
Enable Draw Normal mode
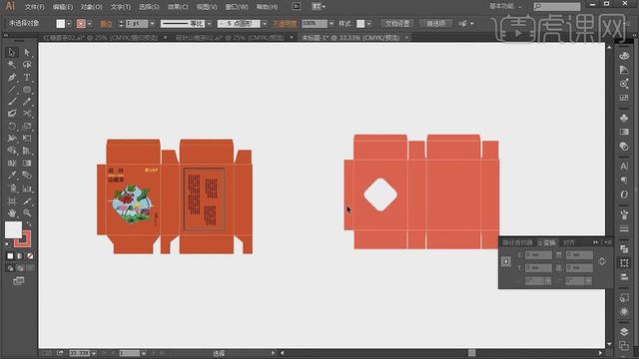pyautogui.click(x=11, y=268)
